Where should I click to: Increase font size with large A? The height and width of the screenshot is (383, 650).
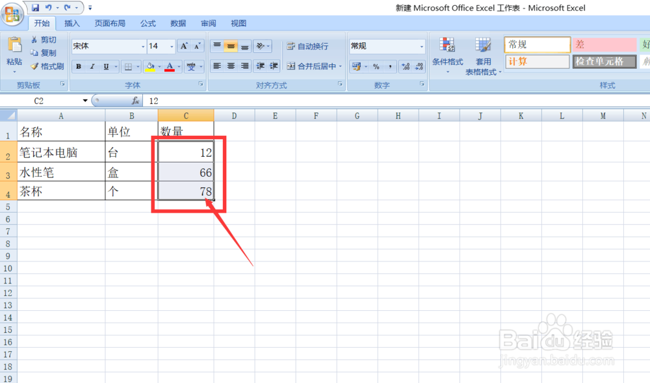coord(184,46)
